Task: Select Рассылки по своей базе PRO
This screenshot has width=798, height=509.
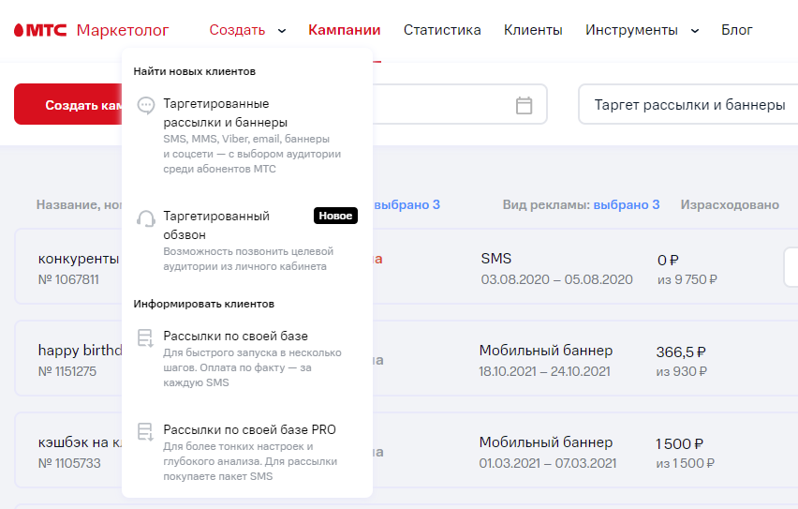Action: pyautogui.click(x=249, y=429)
